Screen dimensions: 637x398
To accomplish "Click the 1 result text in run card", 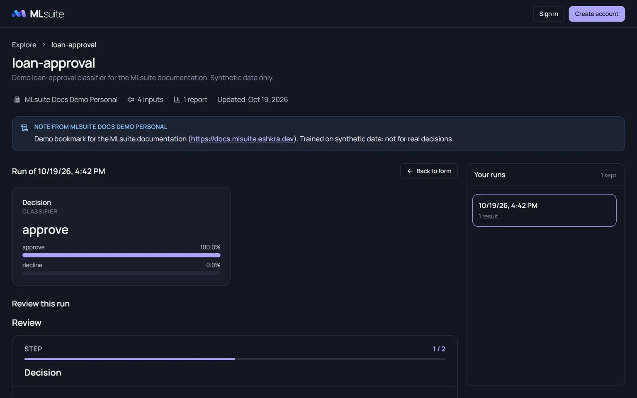I will pyautogui.click(x=489, y=216).
